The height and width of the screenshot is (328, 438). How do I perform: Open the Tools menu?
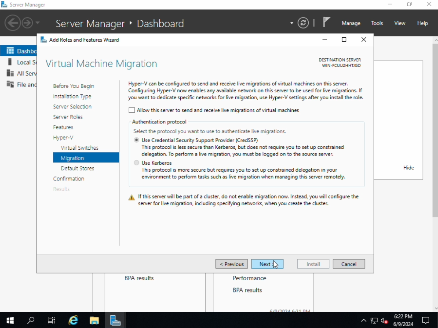(377, 23)
